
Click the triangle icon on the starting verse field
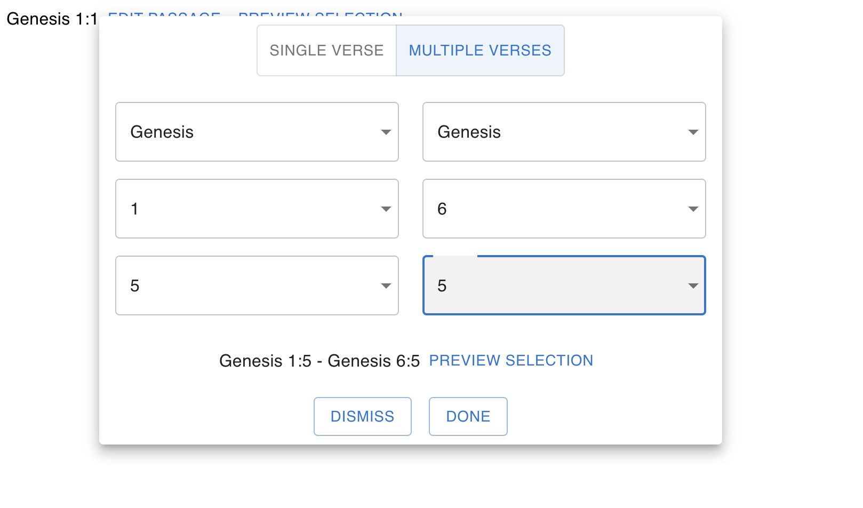pyautogui.click(x=386, y=286)
